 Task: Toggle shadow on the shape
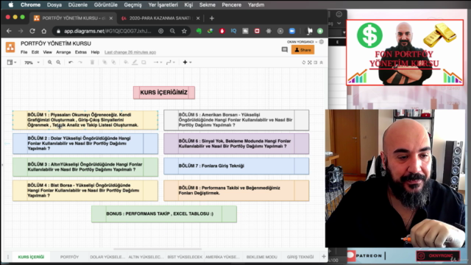tap(144, 63)
